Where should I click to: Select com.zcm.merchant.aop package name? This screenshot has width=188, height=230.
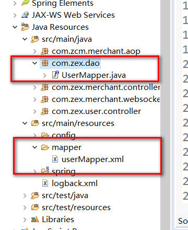(96, 51)
